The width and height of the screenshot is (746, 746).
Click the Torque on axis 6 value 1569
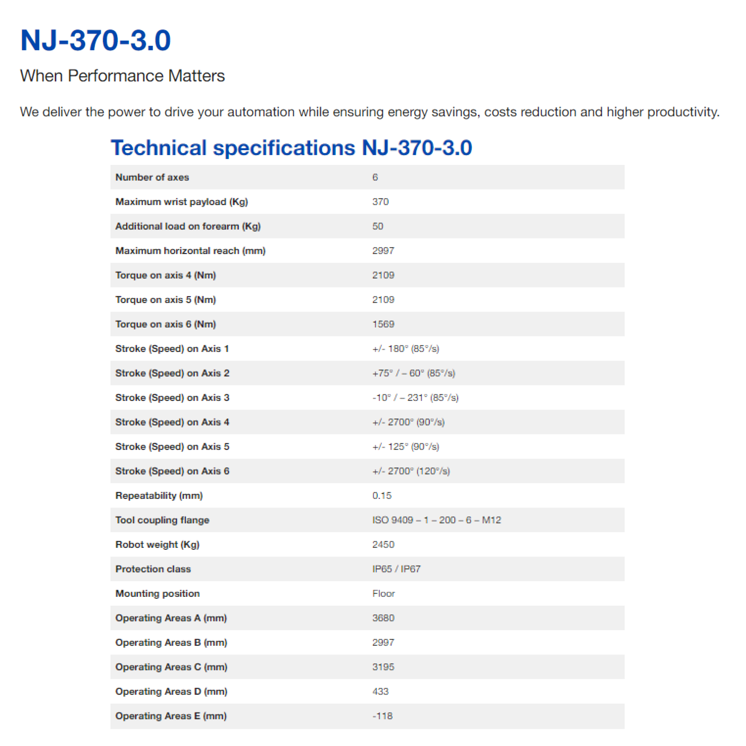click(383, 324)
